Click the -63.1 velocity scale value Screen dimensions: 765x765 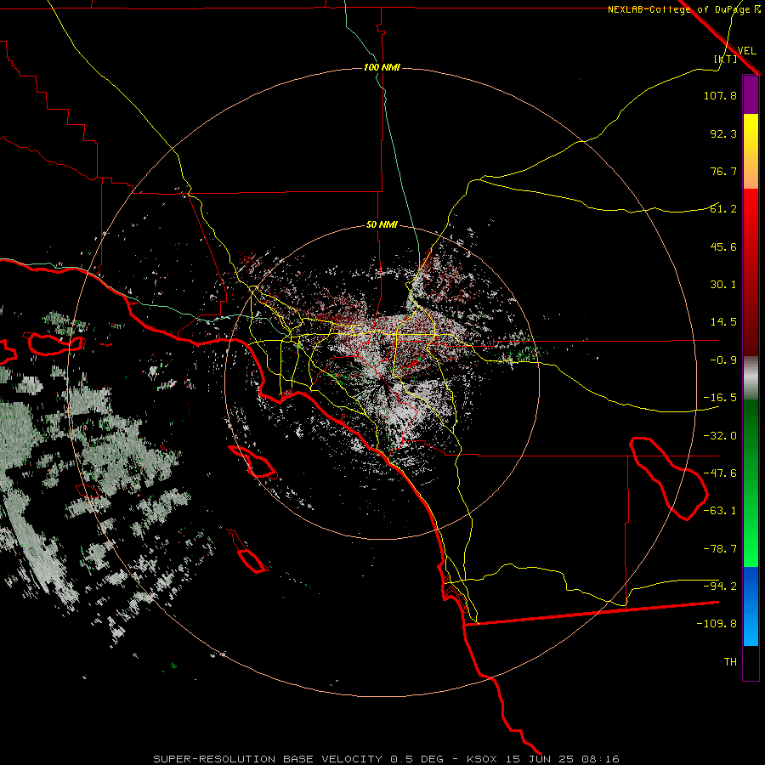(x=720, y=511)
